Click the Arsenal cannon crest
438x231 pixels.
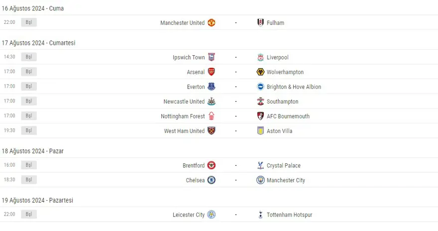click(x=212, y=72)
